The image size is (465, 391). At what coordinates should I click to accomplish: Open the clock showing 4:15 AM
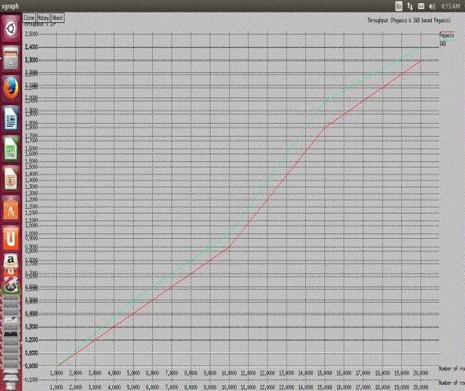point(450,5)
